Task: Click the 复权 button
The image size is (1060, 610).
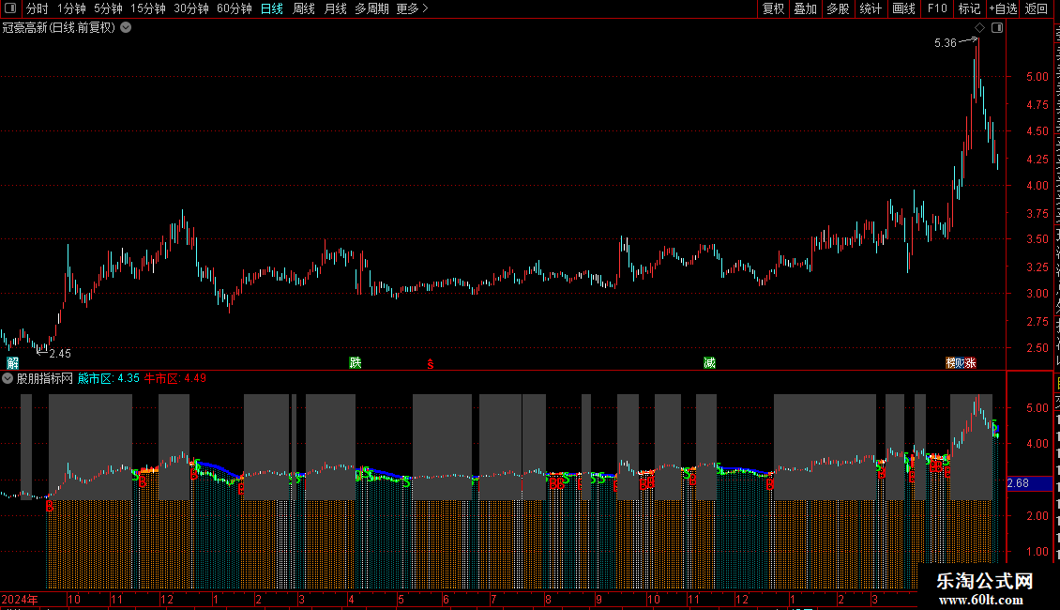Action: point(773,8)
